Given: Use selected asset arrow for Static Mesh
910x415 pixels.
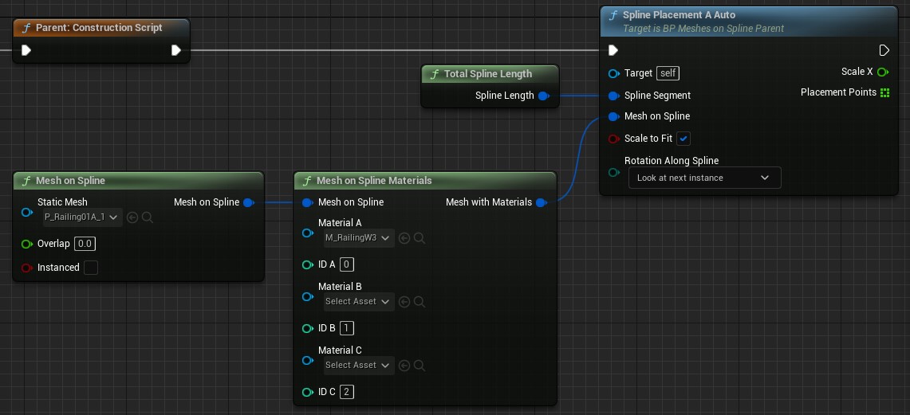Looking at the screenshot, I should (x=132, y=217).
